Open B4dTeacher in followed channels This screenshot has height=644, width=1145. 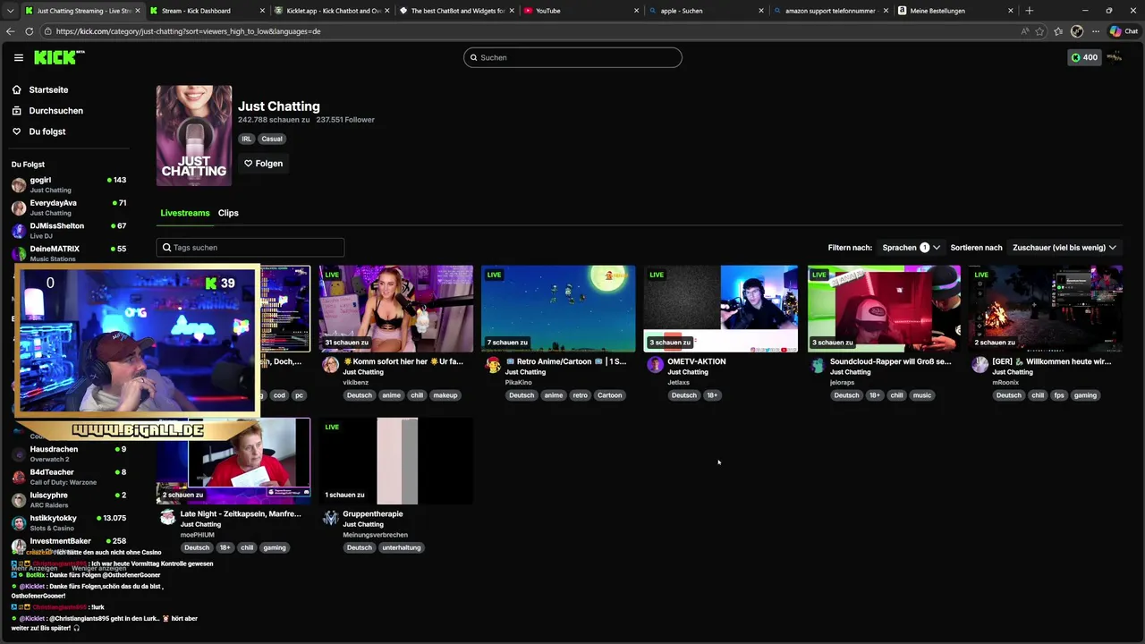pos(70,477)
